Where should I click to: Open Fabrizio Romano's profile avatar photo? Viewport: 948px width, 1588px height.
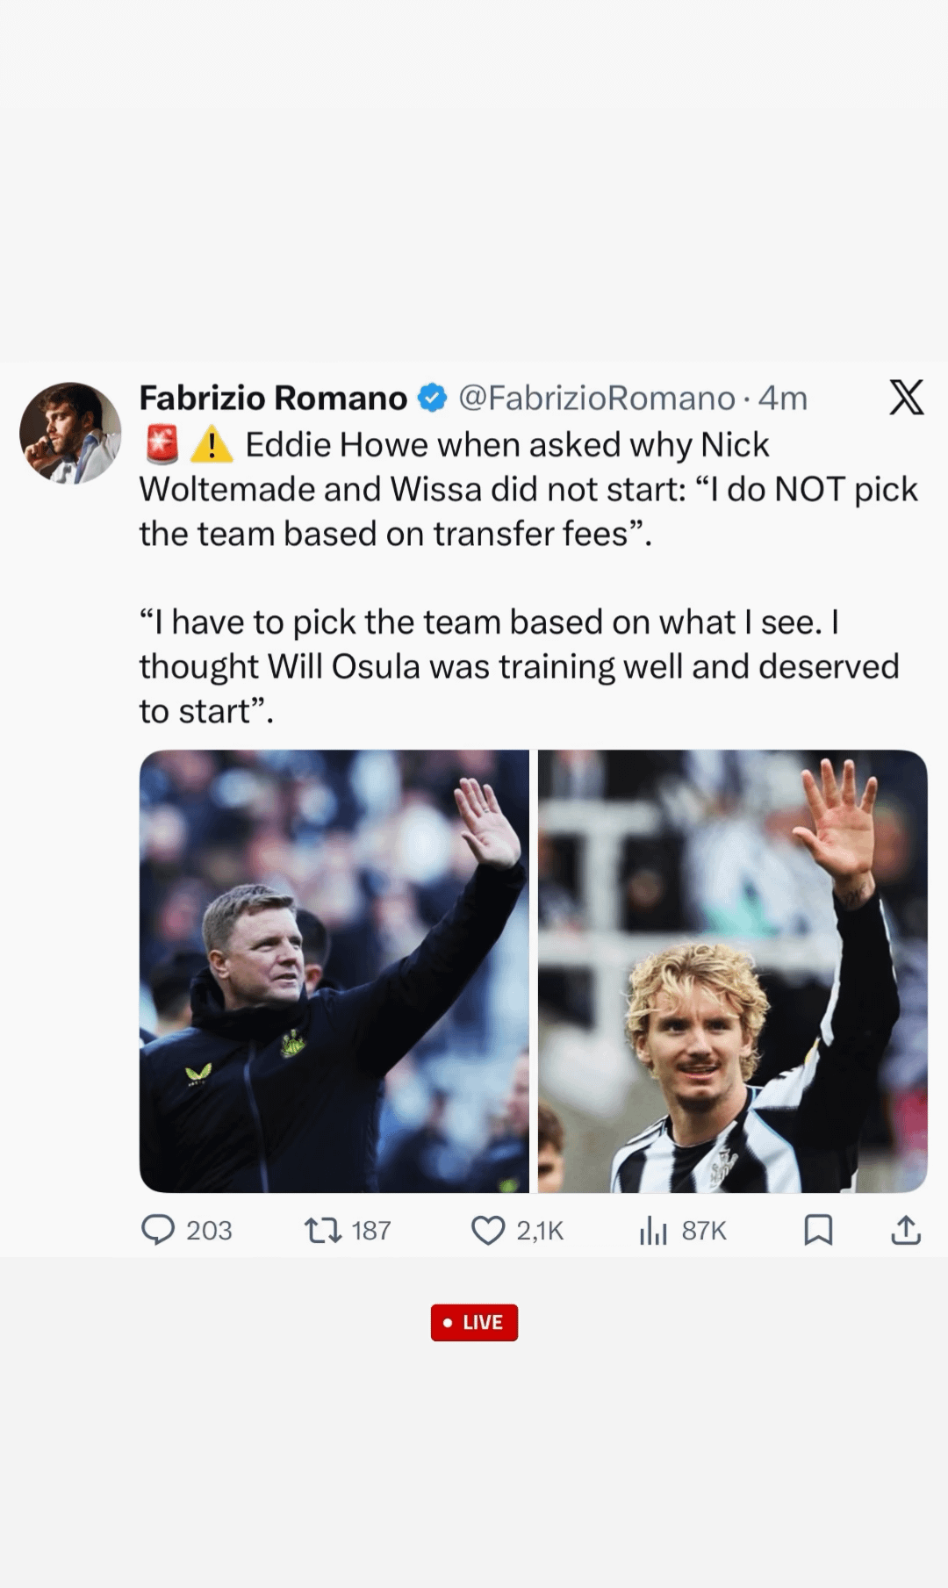pos(70,433)
